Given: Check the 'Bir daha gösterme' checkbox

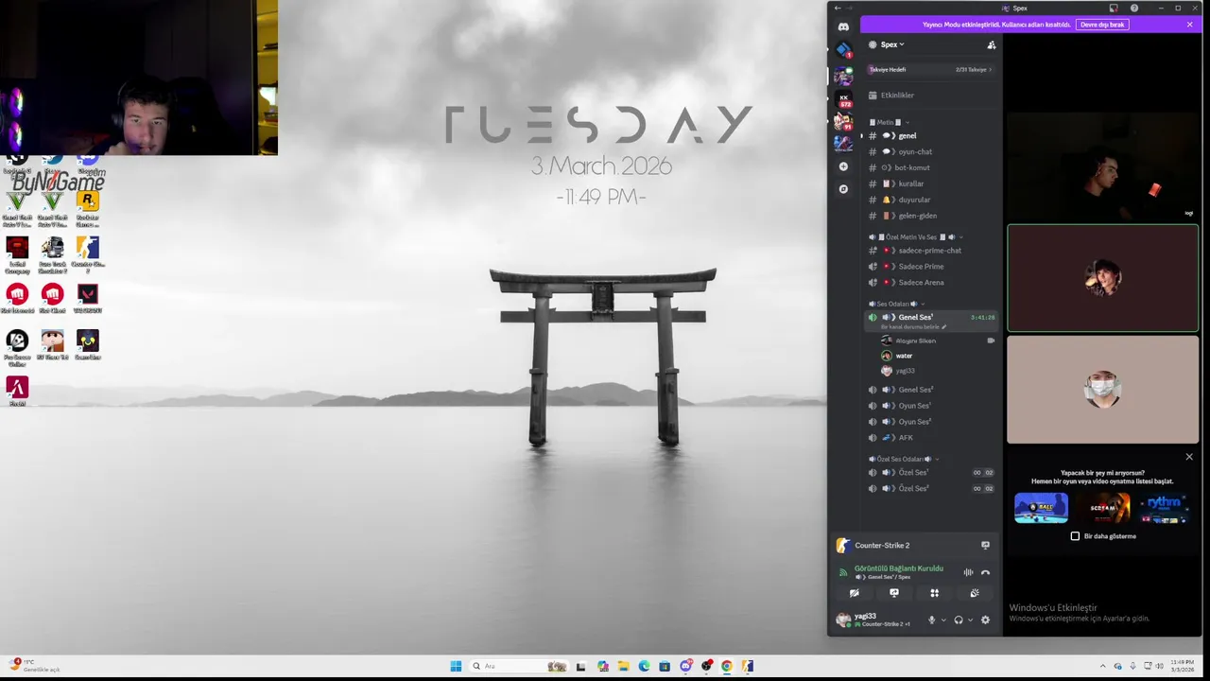Looking at the screenshot, I should click(1075, 536).
